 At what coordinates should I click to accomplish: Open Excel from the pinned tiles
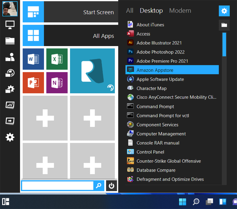[x=57, y=59]
